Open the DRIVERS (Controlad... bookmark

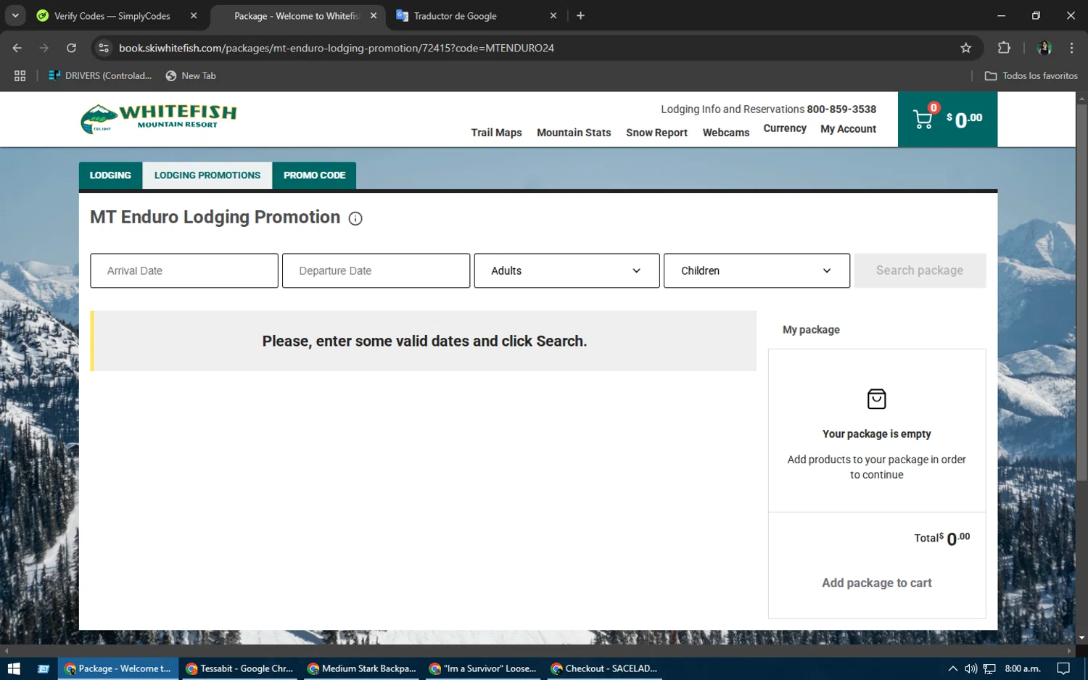[x=100, y=75]
